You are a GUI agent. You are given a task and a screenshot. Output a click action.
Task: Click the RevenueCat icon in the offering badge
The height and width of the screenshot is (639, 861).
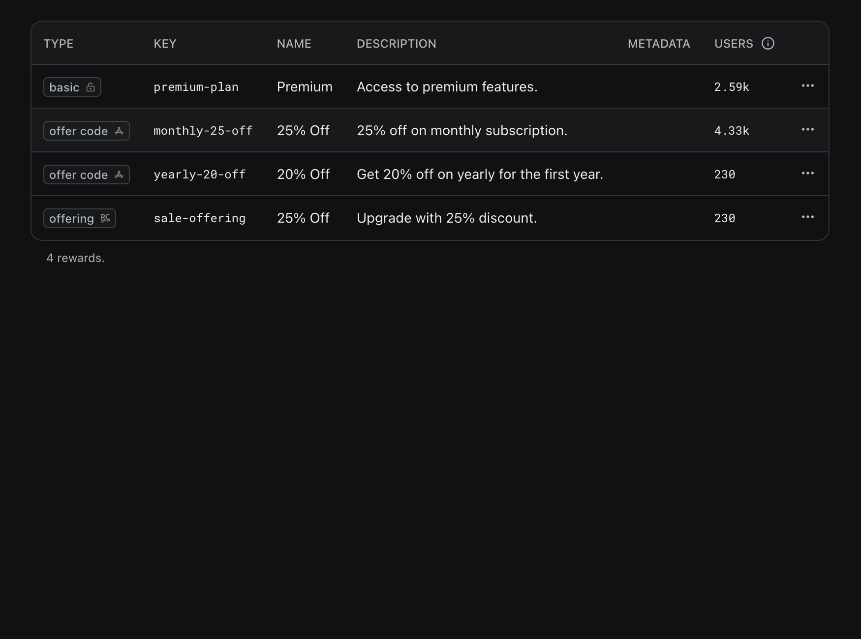[105, 218]
